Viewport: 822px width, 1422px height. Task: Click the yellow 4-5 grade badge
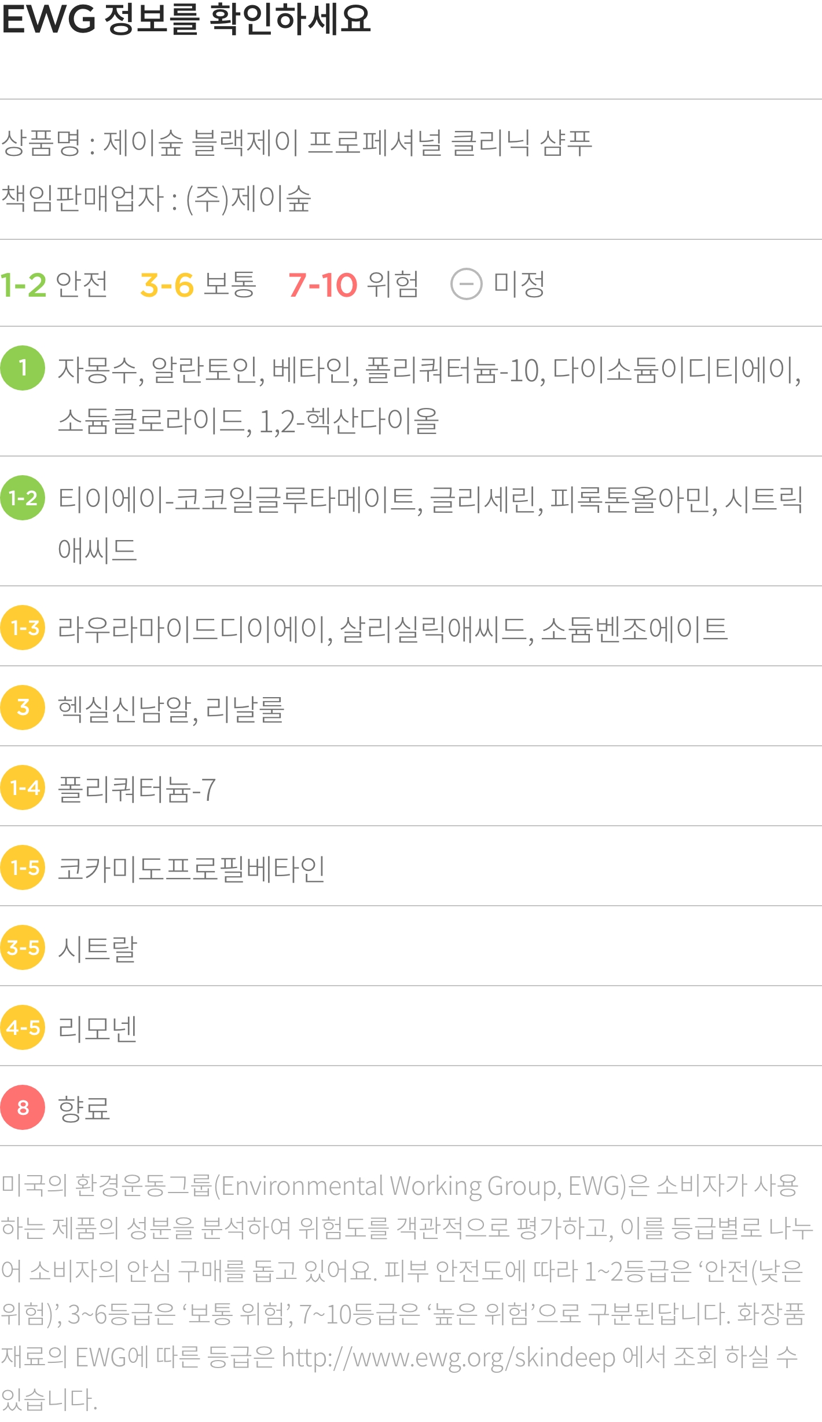tap(23, 1027)
